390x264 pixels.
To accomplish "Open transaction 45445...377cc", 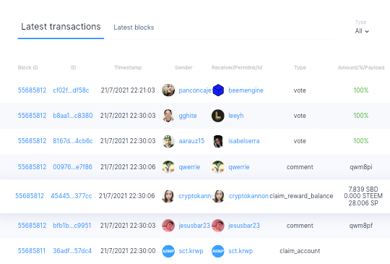I will pos(71,196).
